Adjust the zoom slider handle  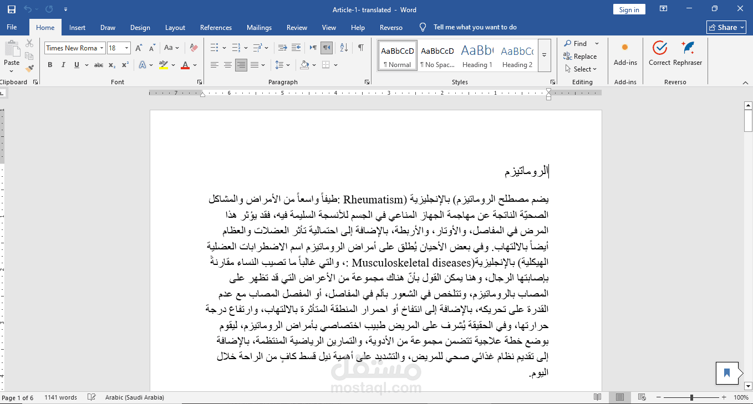click(x=691, y=397)
